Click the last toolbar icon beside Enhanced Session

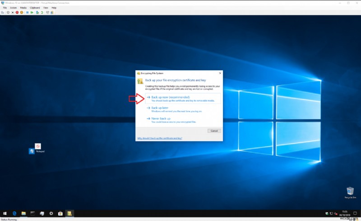coord(52,13)
